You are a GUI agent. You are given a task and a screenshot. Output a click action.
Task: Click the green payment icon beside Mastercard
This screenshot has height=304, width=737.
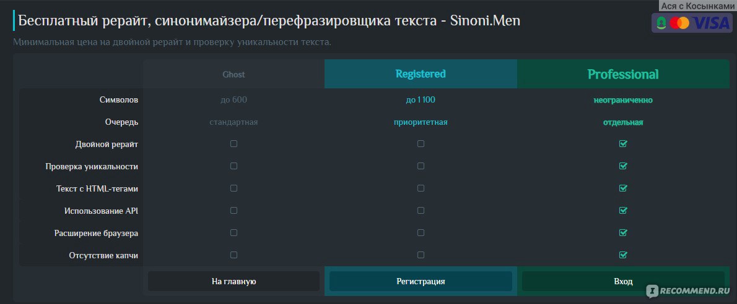click(x=662, y=22)
